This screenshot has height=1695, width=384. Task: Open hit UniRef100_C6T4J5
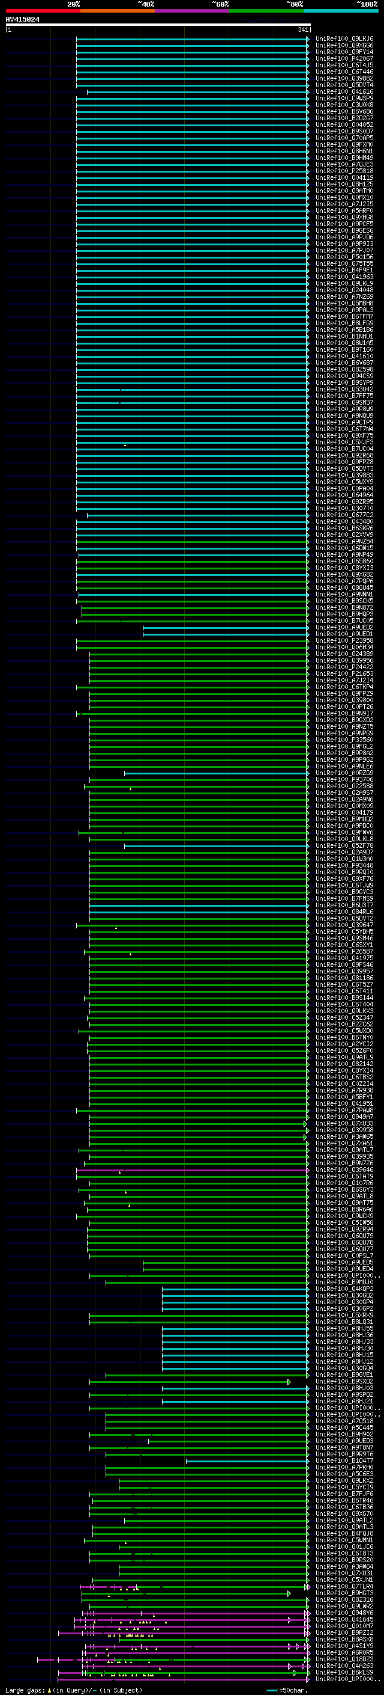coord(344,65)
